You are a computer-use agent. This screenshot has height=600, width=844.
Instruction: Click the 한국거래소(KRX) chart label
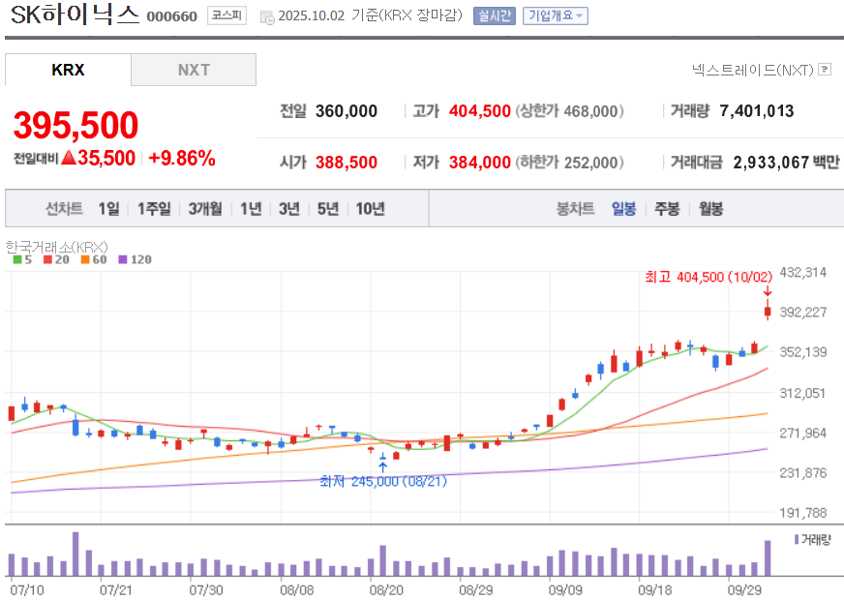click(56, 247)
